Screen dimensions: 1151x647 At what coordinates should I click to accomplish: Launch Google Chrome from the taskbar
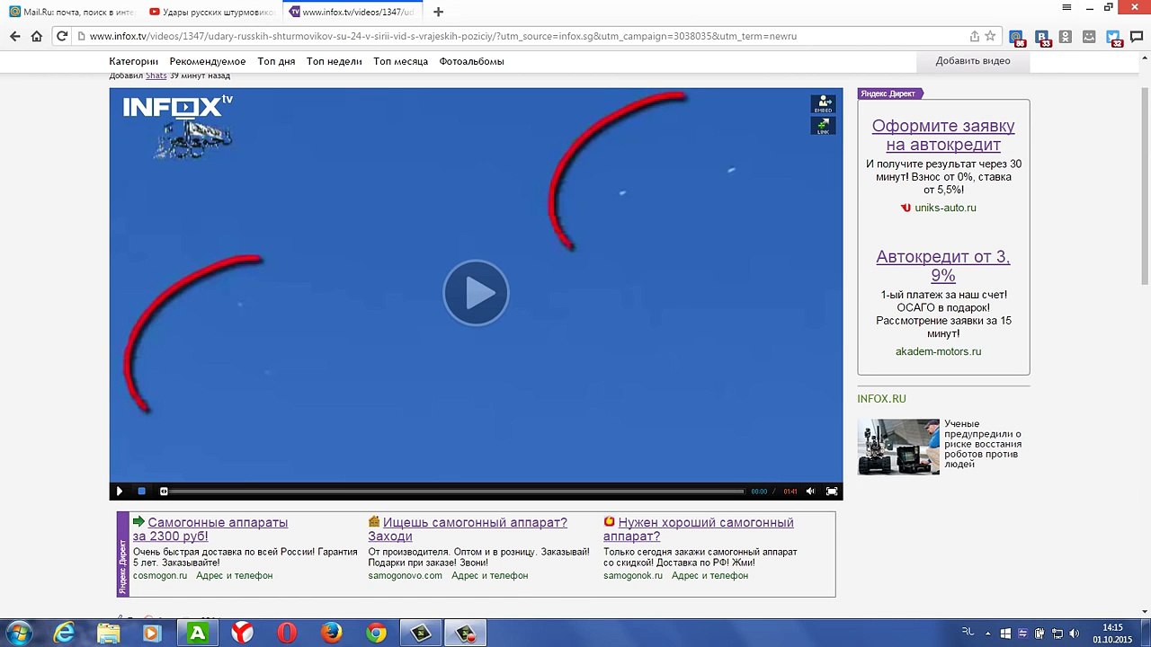[376, 634]
